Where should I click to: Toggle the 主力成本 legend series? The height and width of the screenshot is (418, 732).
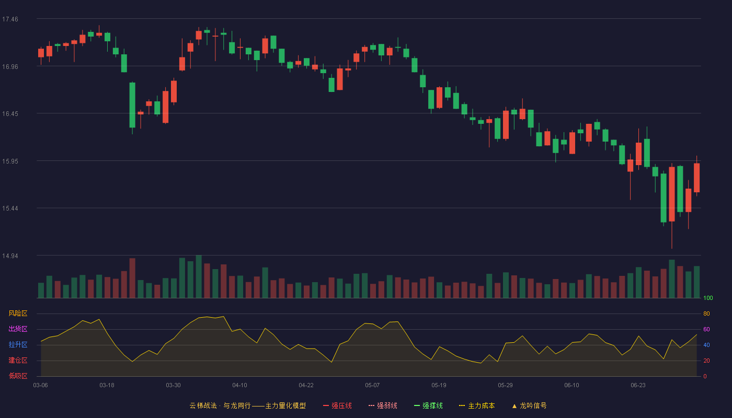click(x=476, y=405)
